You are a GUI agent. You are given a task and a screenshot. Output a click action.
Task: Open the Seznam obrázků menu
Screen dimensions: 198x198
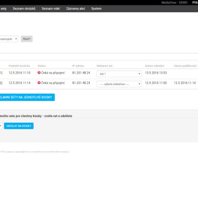(x=24, y=9)
